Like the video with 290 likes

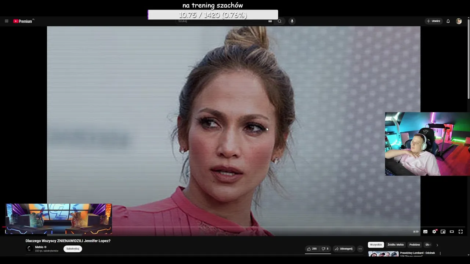[312, 249]
